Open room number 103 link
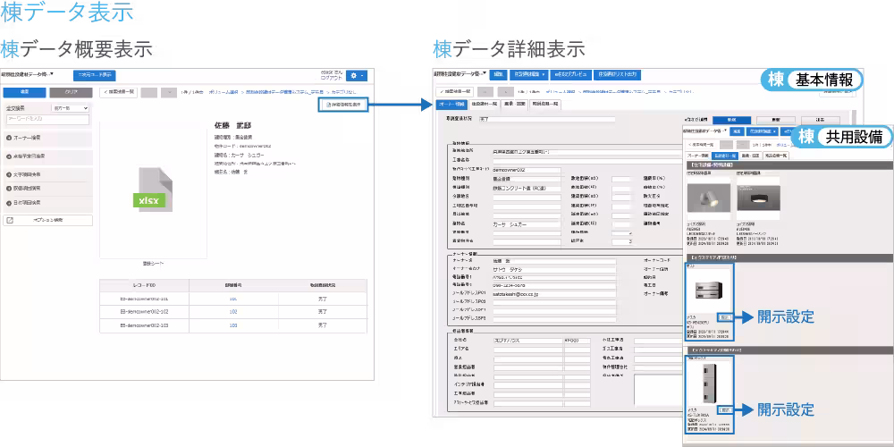This screenshot has width=894, height=447. pos(232,325)
